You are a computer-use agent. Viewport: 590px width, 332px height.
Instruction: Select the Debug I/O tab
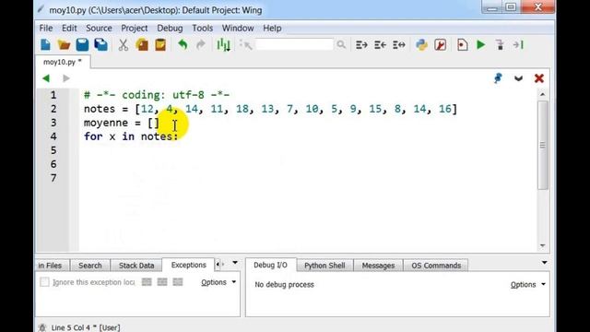(x=270, y=265)
